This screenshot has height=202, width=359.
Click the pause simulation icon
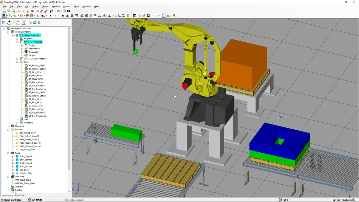58,16
